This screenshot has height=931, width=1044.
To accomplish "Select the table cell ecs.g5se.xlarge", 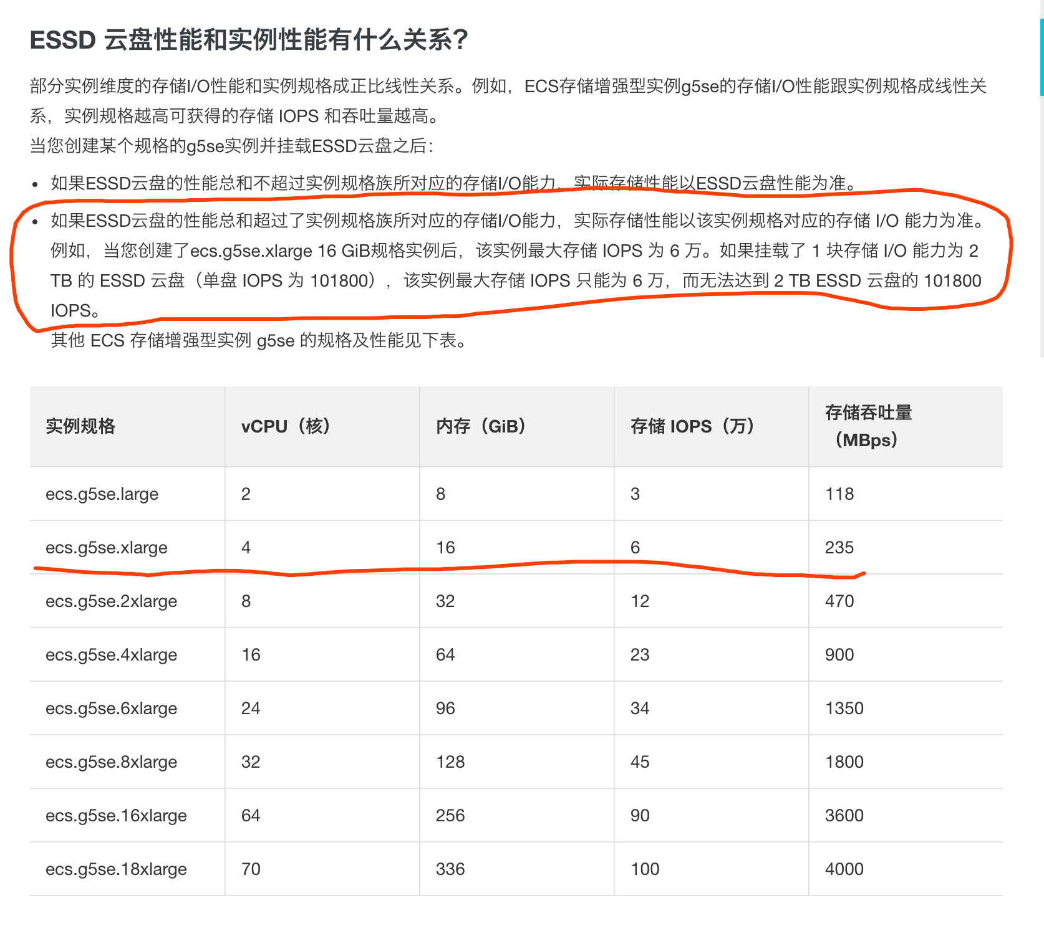I will pyautogui.click(x=106, y=547).
